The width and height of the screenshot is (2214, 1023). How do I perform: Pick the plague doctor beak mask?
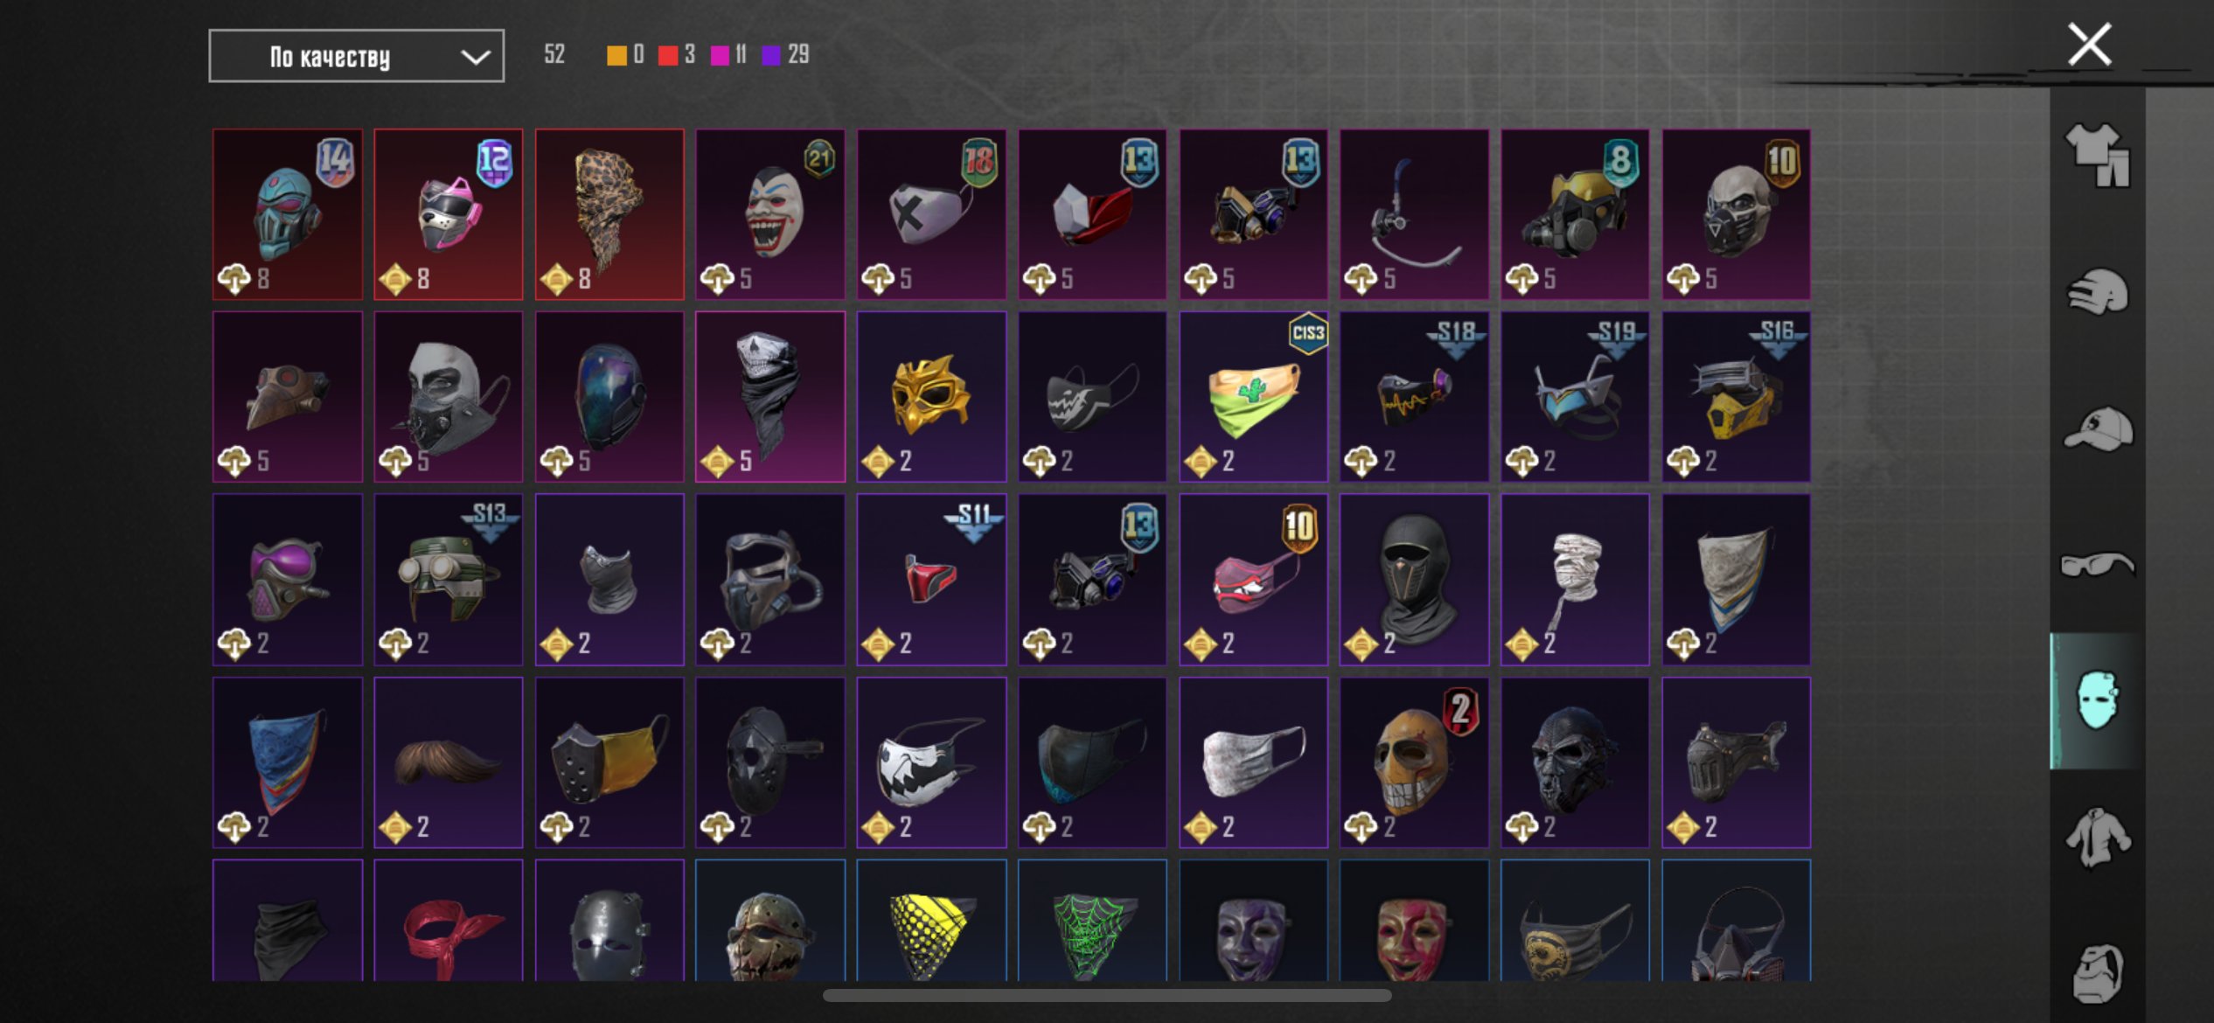[x=288, y=397]
